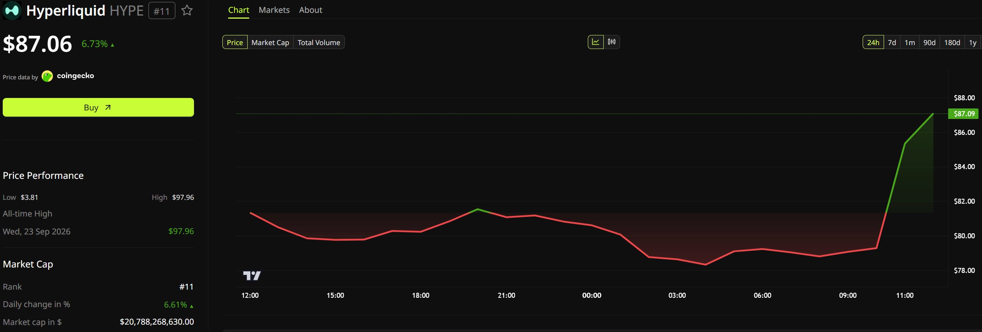
Task: Set chart range to 24h
Action: (x=873, y=42)
